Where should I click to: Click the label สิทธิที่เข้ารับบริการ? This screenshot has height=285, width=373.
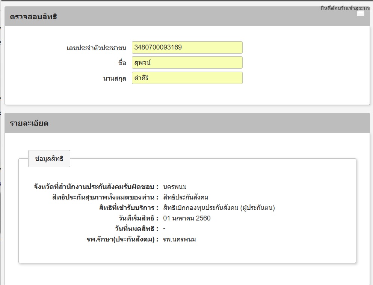point(129,208)
